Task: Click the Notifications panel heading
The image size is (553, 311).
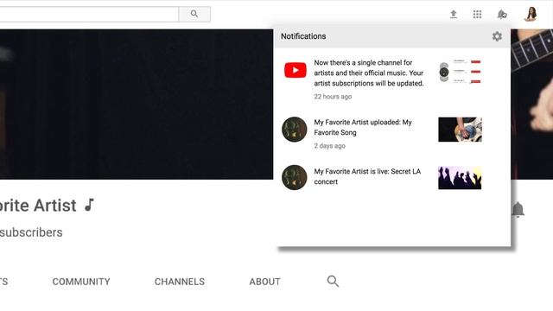Action: (x=303, y=36)
